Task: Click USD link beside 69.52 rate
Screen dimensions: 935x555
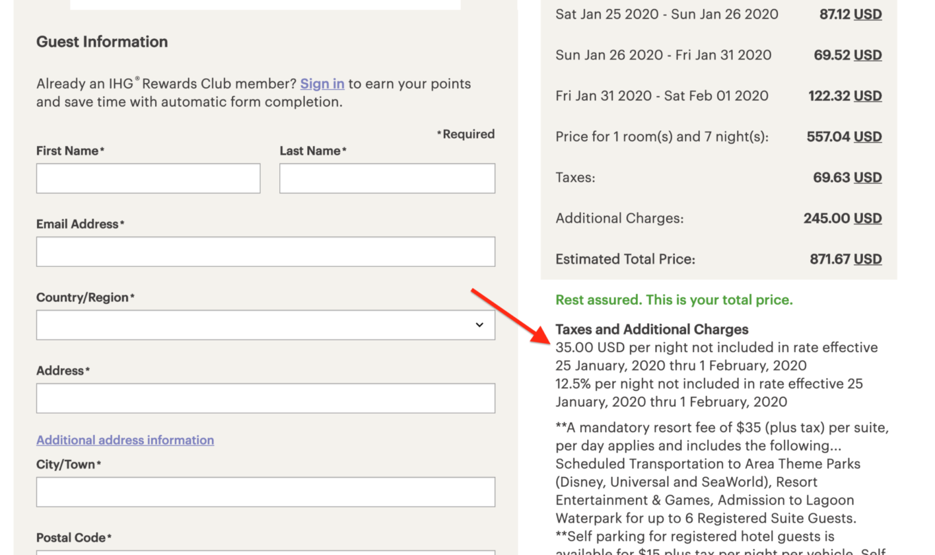Action: (868, 55)
